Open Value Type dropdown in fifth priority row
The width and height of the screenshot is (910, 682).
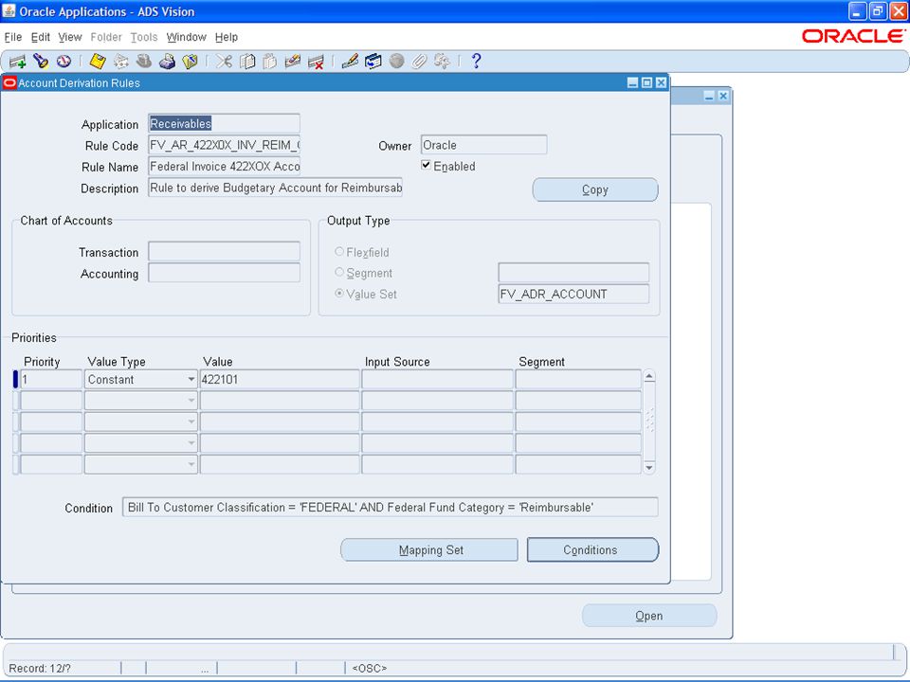pos(191,464)
